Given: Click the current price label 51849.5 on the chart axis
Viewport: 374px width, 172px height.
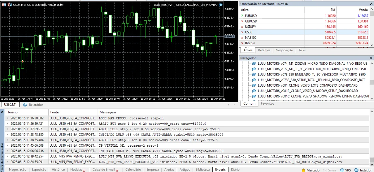Looking at the screenshot, I should point(230,36).
